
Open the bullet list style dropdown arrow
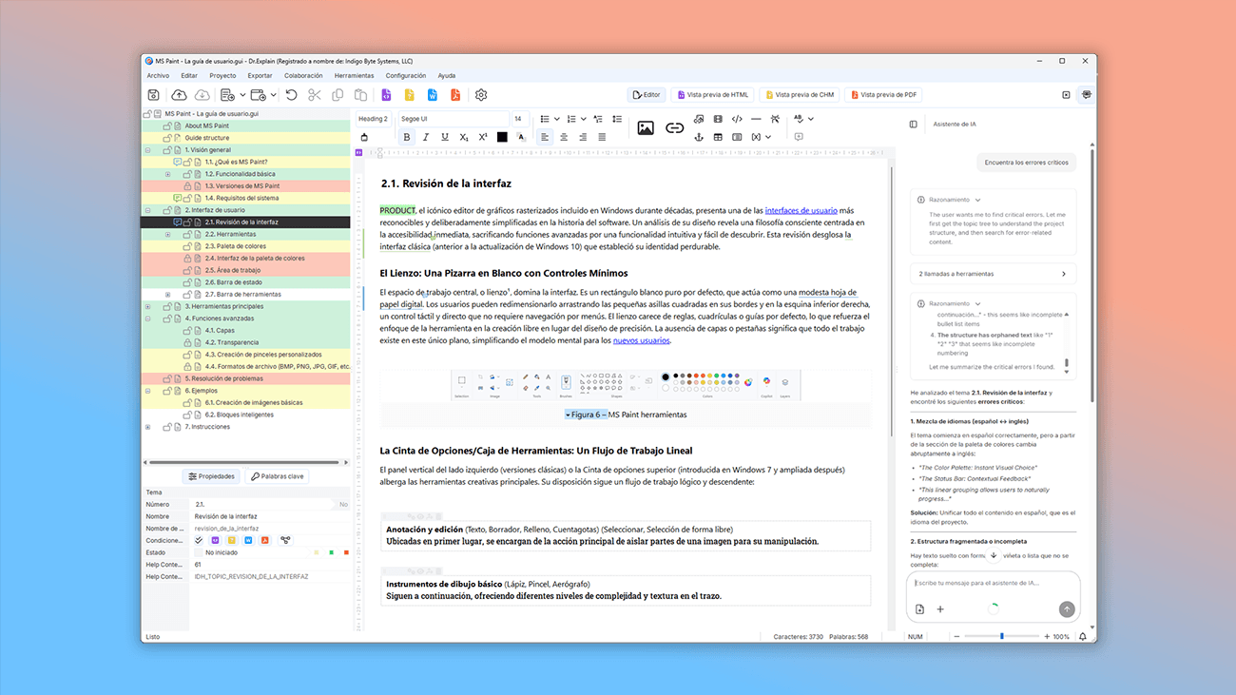556,119
